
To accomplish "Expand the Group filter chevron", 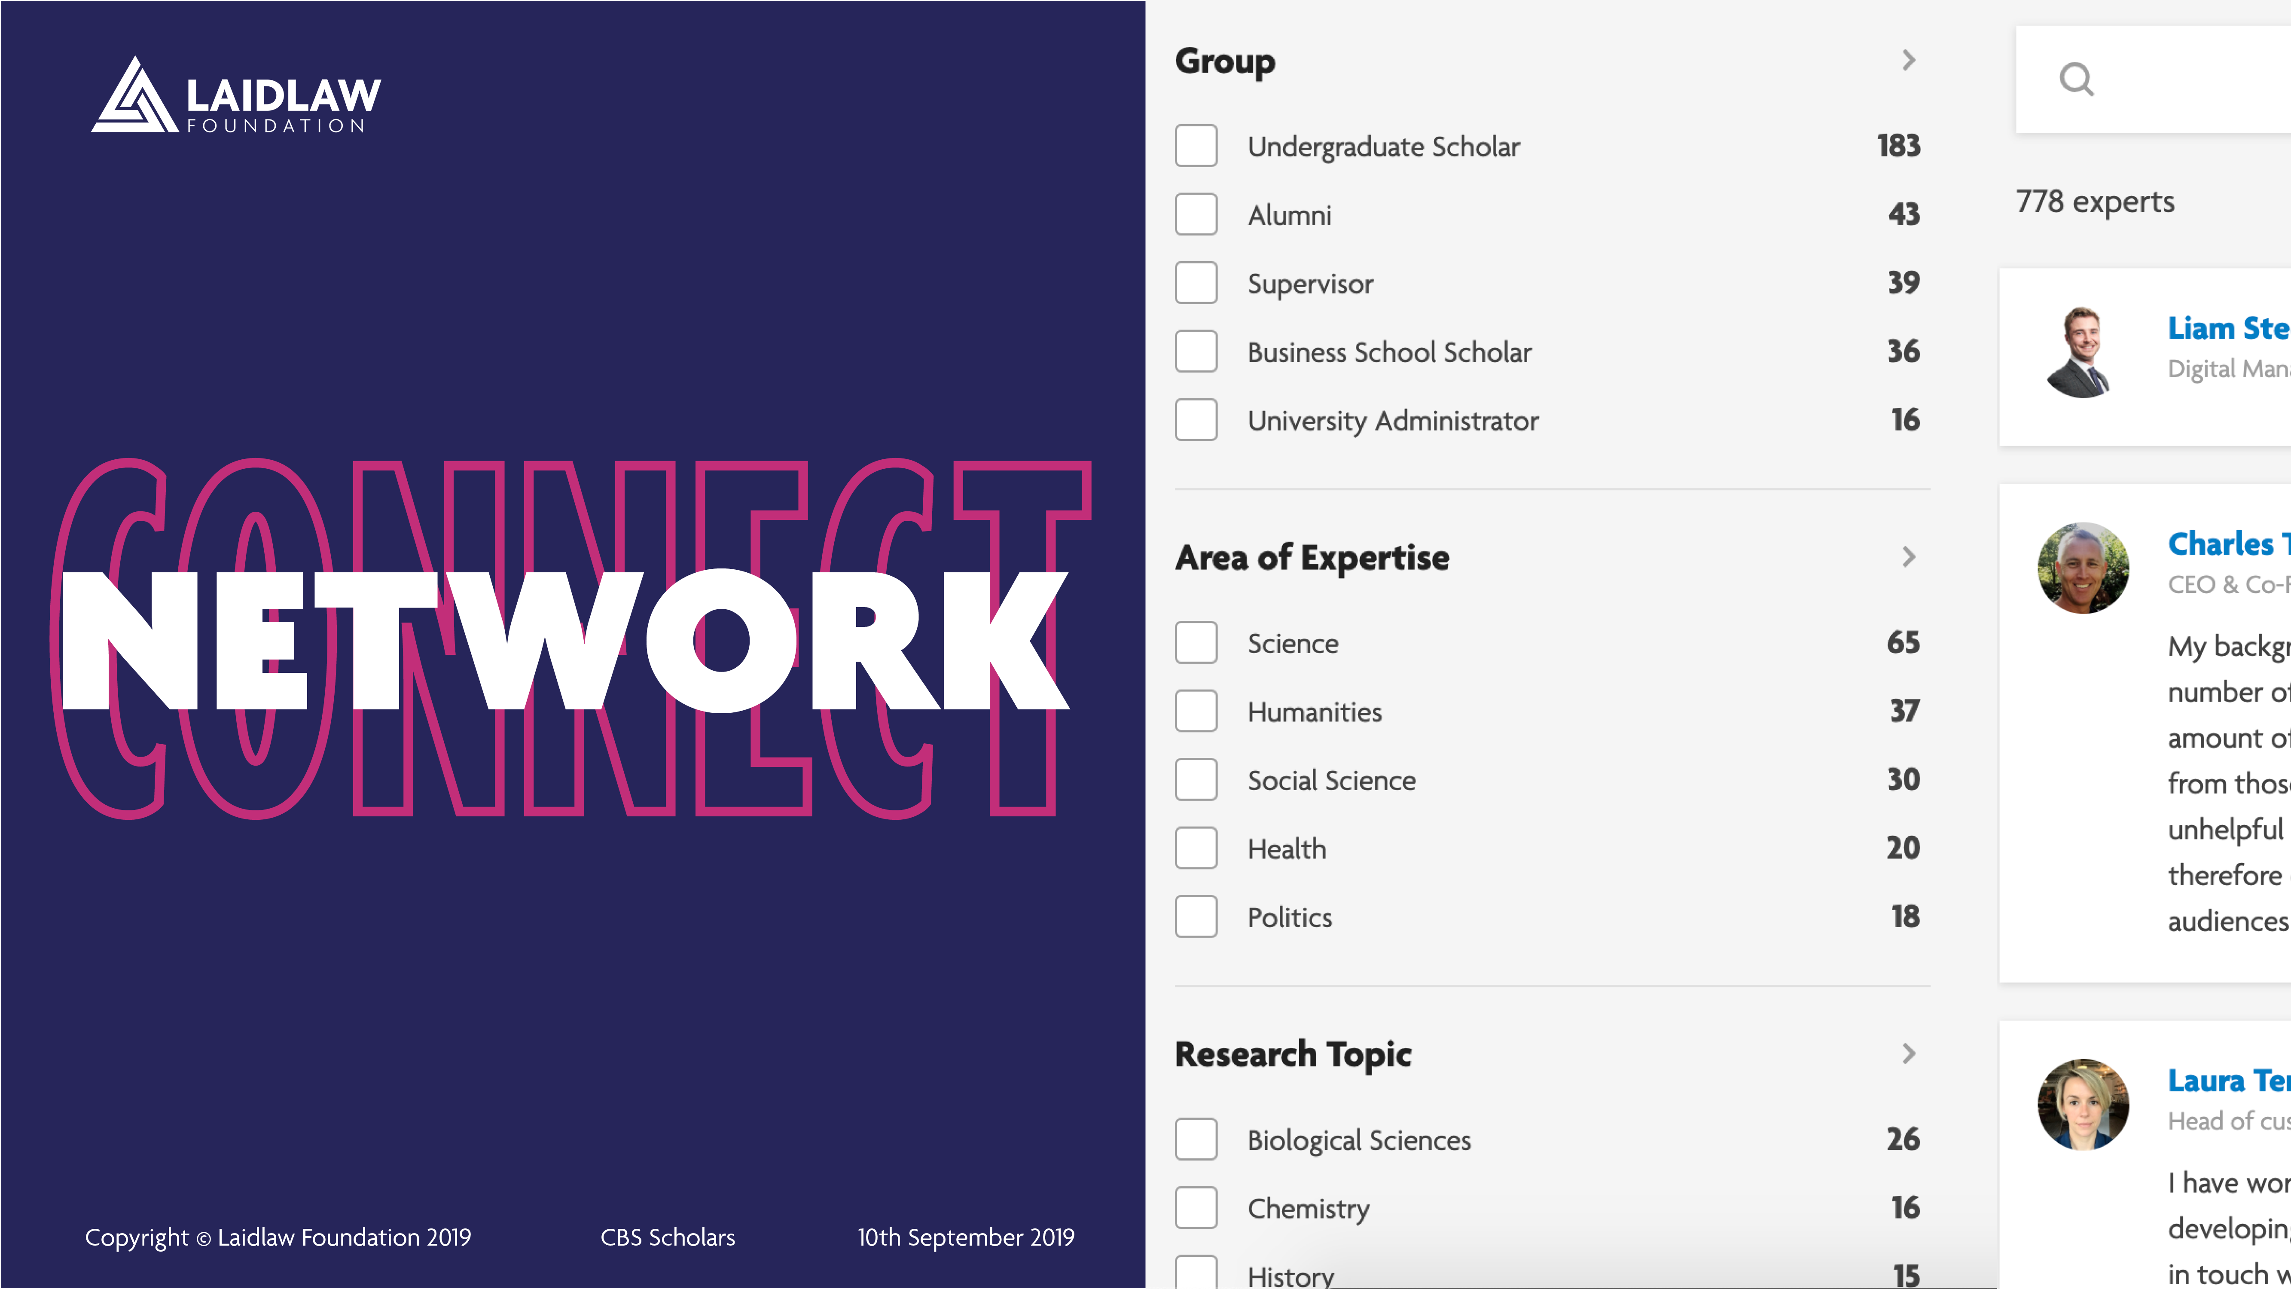I will 1909,61.
